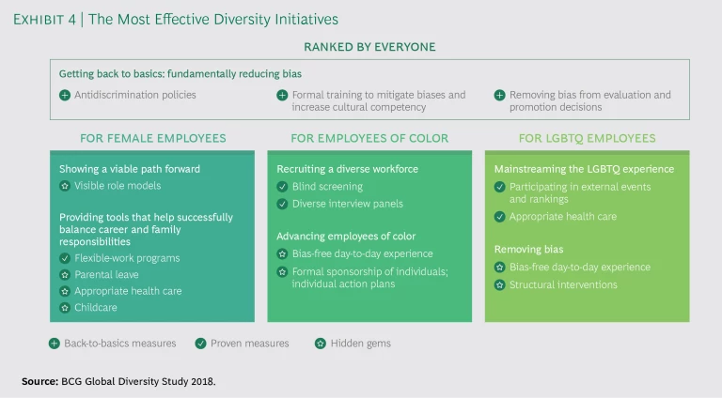Click the checkmark beside Flexible-work programs
This screenshot has height=398, width=722.
(65, 258)
